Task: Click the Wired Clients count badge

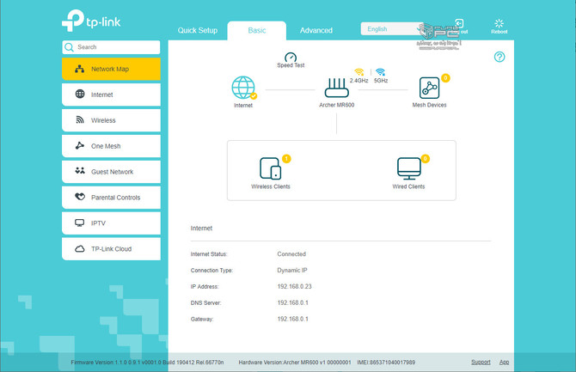Action: point(425,159)
